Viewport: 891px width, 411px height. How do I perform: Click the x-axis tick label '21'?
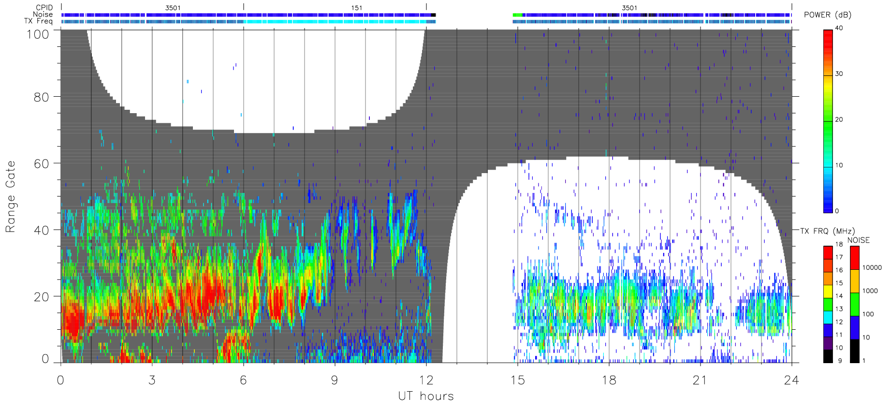point(700,380)
